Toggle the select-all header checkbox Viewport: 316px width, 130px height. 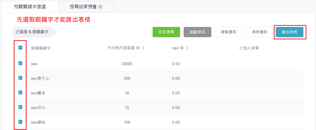click(x=21, y=48)
